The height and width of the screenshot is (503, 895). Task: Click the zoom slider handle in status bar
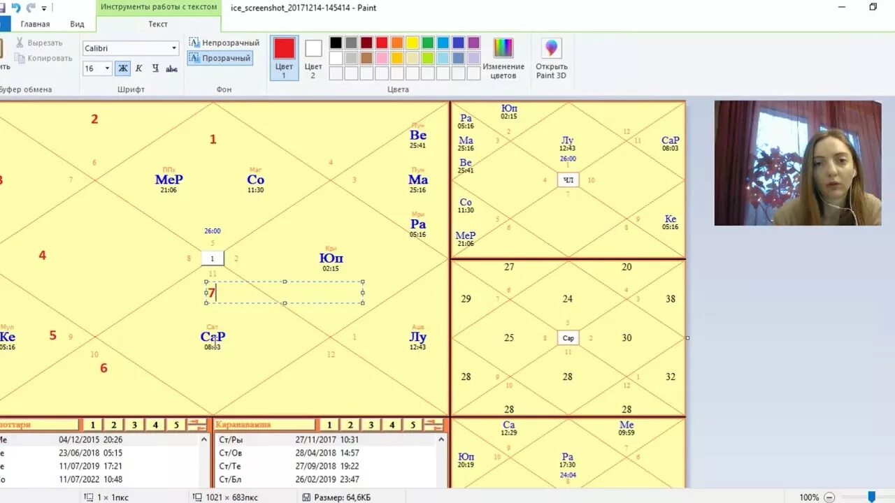[x=871, y=497]
